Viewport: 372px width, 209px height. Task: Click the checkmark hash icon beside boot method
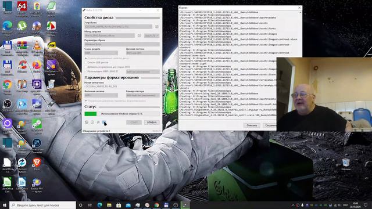click(x=139, y=35)
